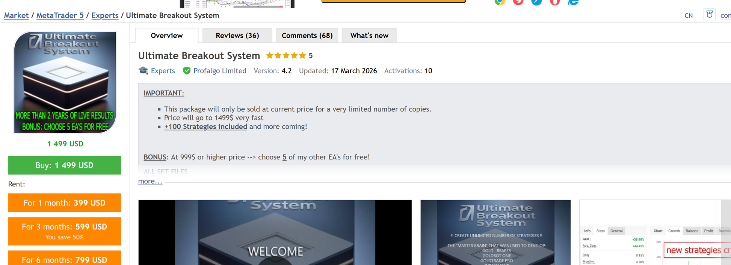The width and height of the screenshot is (731, 265).
Task: Click the pocket icon beside CN
Action: 709,15
